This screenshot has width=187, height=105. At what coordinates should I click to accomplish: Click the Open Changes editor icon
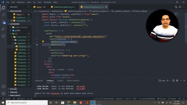(x=176, y=7)
